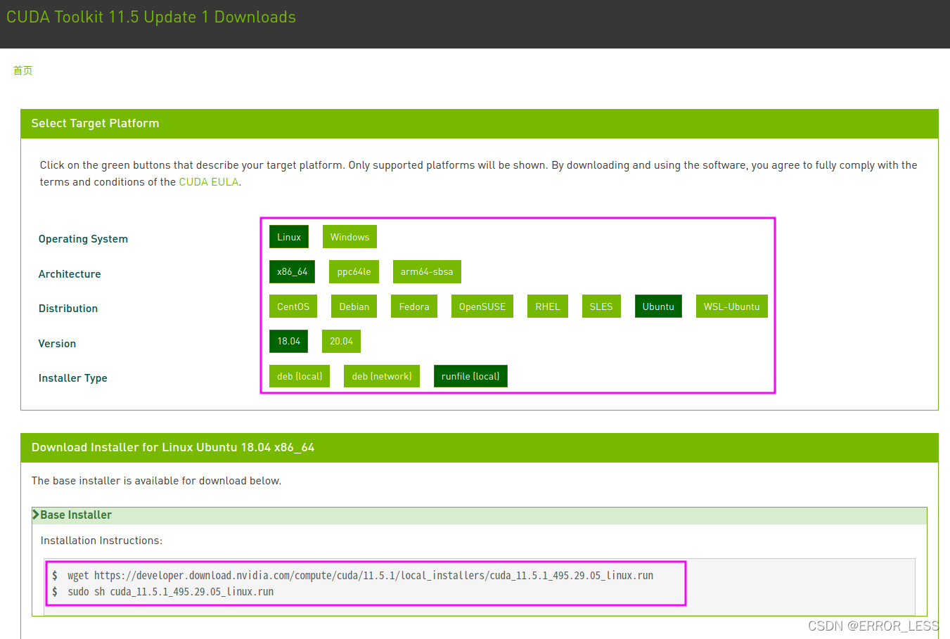Choose version 20.04

point(341,341)
